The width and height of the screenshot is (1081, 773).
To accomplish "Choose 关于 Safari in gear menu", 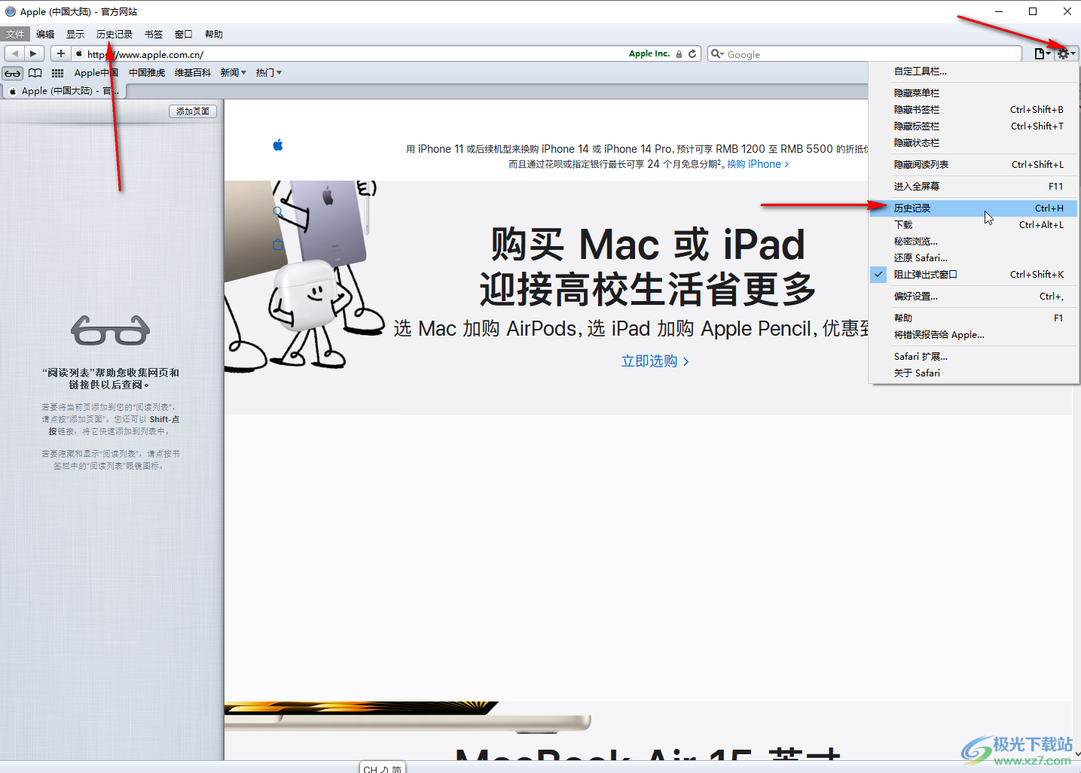I will pos(974,373).
